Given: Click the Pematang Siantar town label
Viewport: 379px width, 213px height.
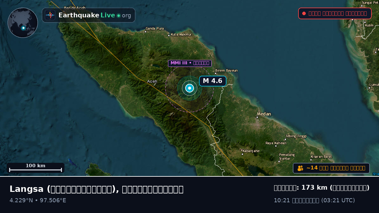Looking at the screenshot, I should [287, 157].
